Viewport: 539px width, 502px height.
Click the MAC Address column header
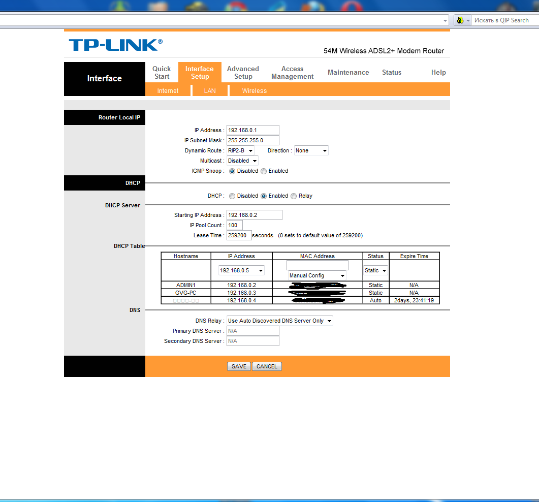coord(318,256)
